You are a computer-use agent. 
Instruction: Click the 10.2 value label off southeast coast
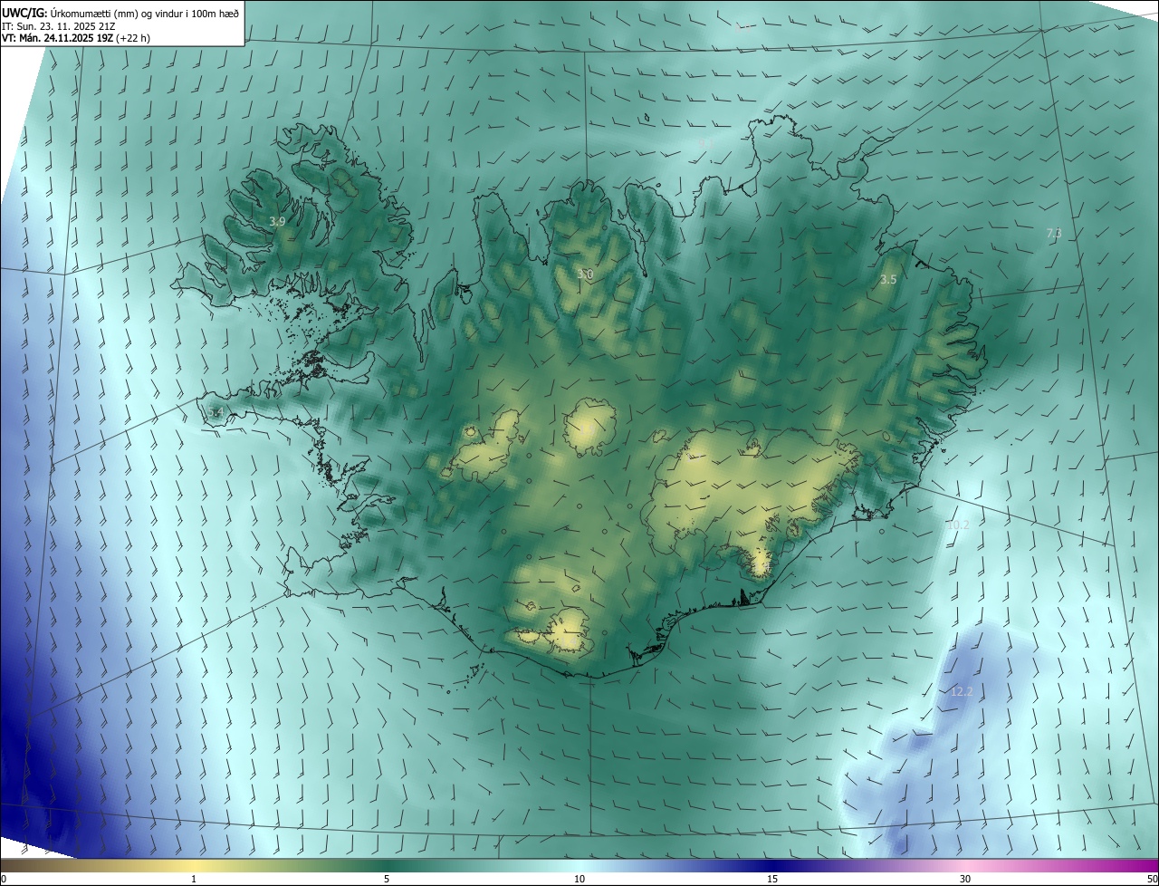coord(957,525)
